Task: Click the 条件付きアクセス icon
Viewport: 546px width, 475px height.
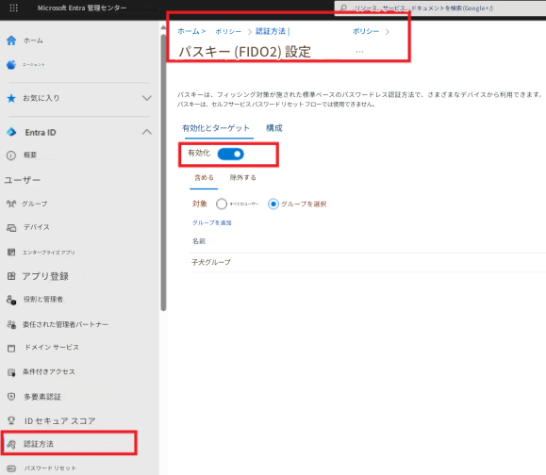Action: (x=11, y=372)
